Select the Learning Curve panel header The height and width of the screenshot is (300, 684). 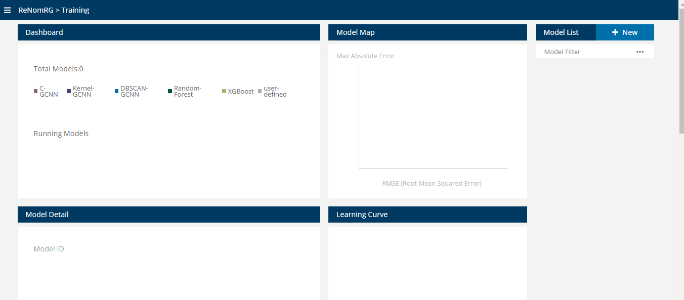tap(427, 215)
